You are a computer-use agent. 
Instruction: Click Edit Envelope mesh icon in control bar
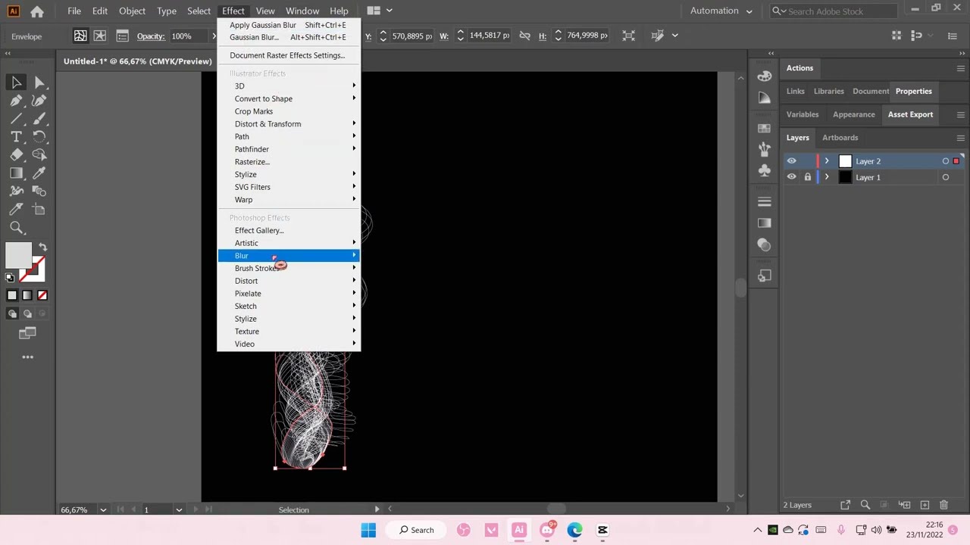[80, 36]
